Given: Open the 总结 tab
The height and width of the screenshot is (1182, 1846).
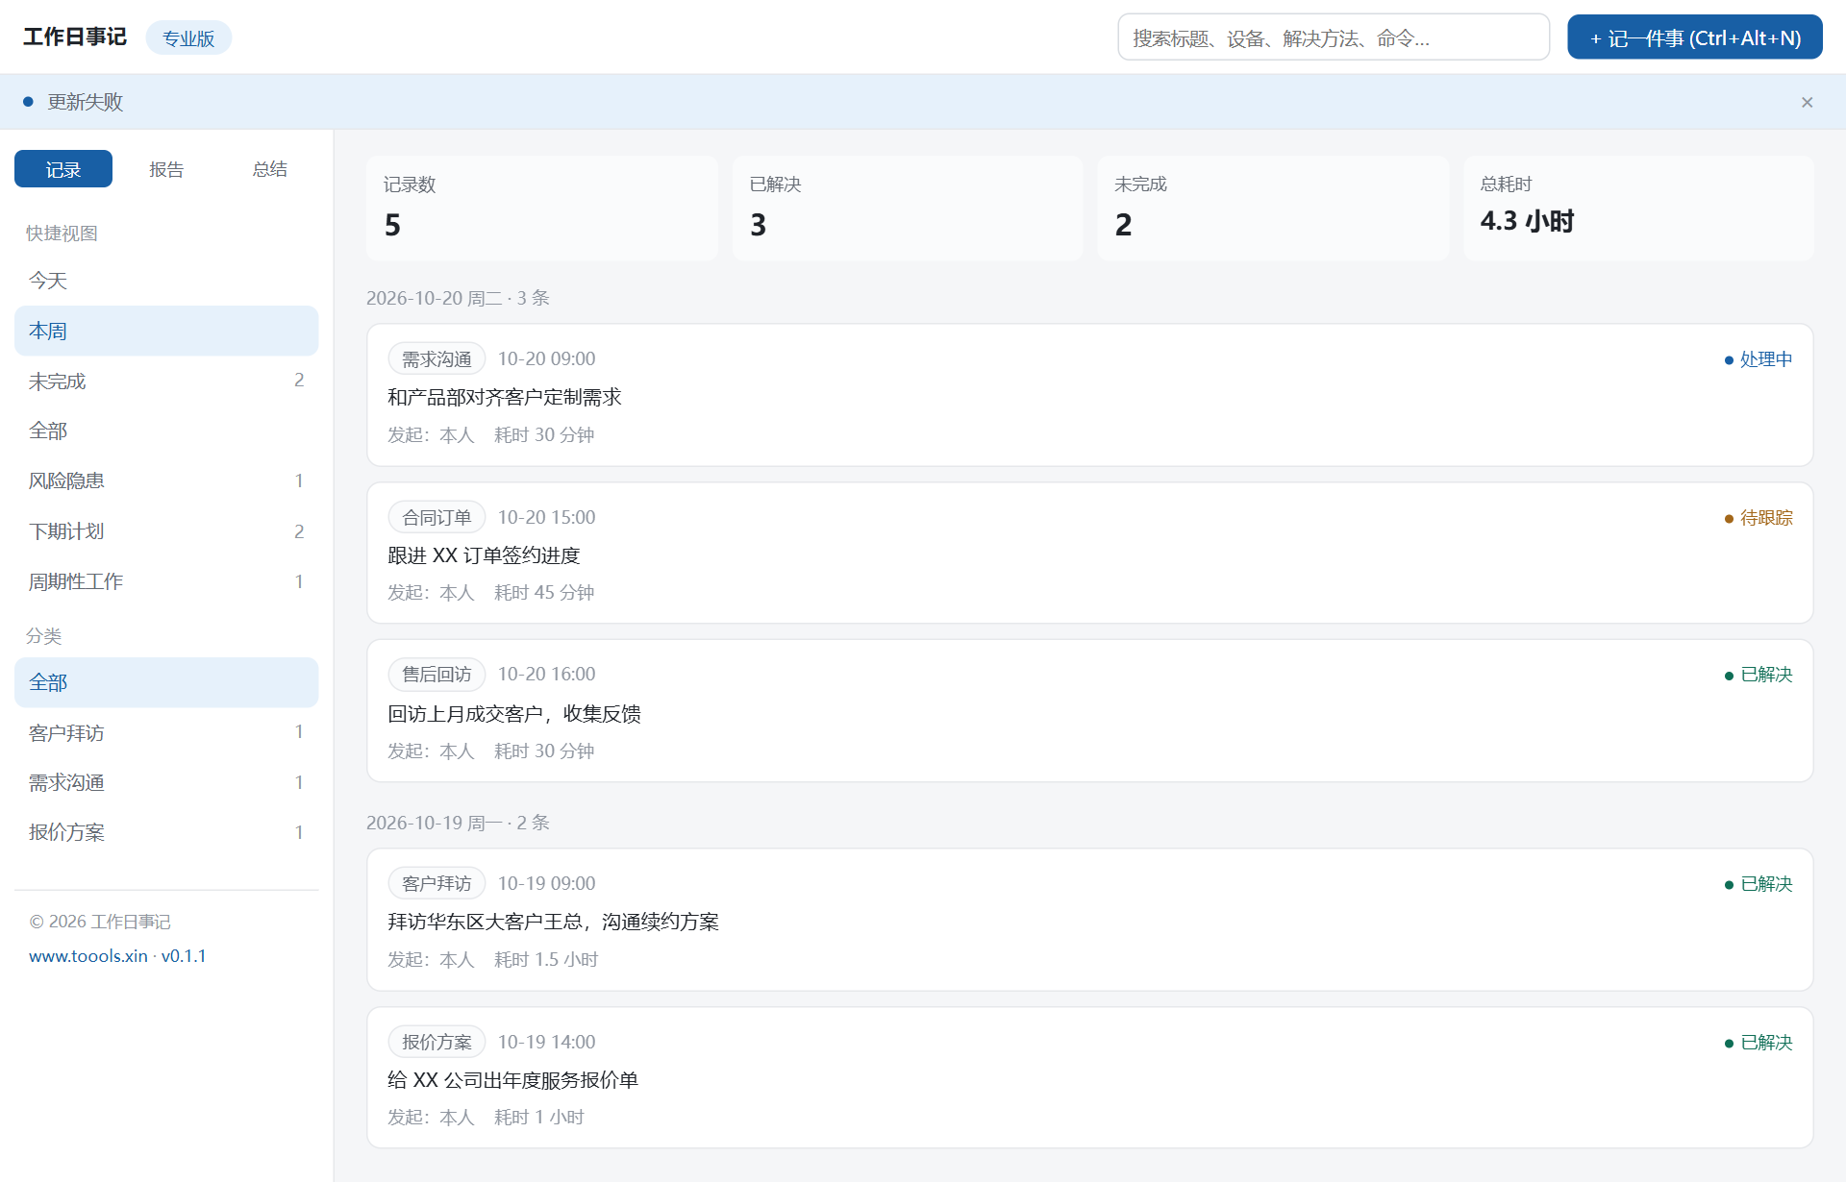Looking at the screenshot, I should [x=270, y=169].
